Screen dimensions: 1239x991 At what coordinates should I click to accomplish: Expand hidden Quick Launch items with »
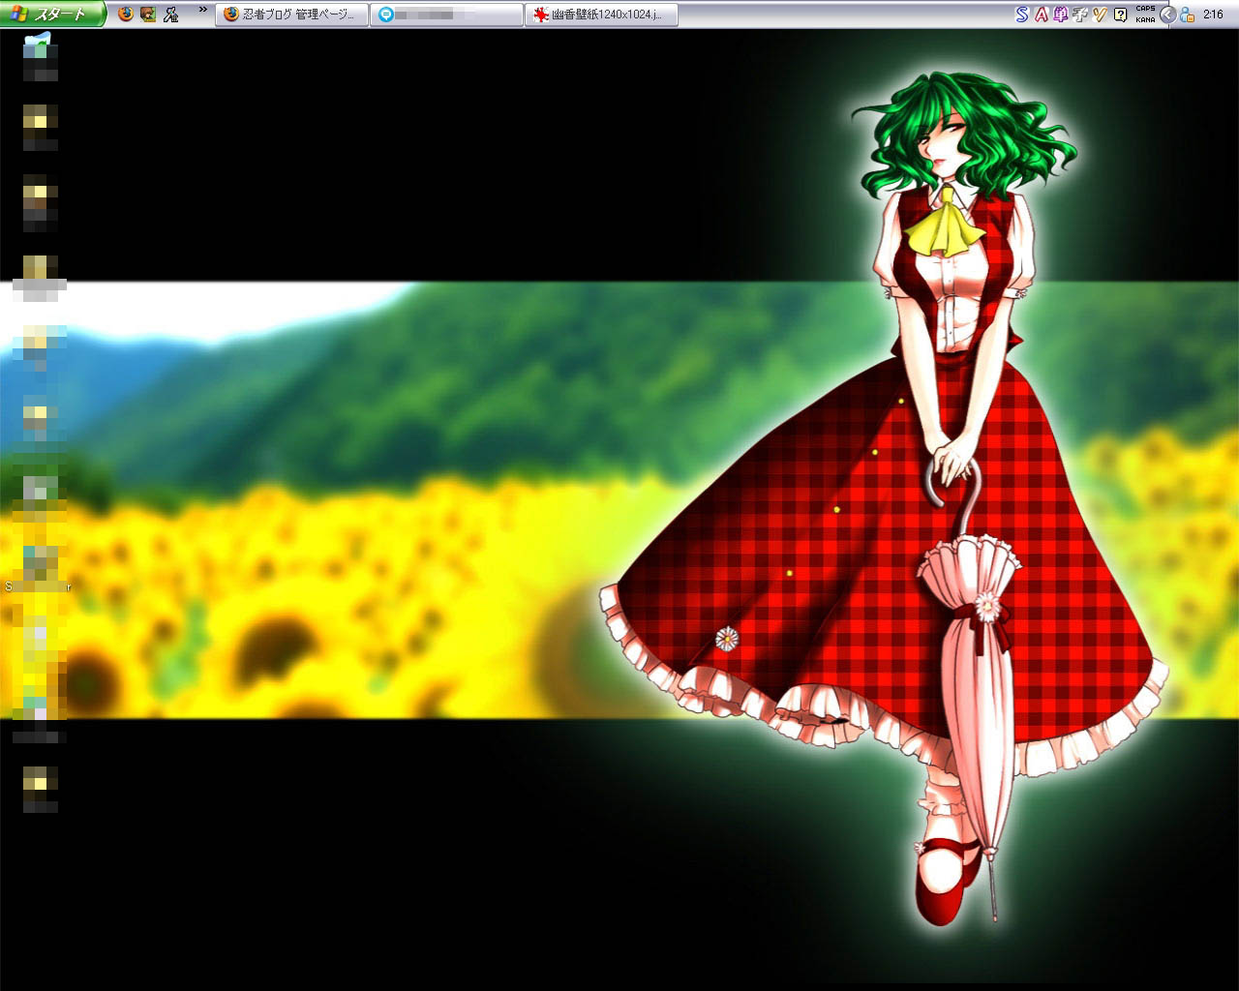(x=202, y=11)
